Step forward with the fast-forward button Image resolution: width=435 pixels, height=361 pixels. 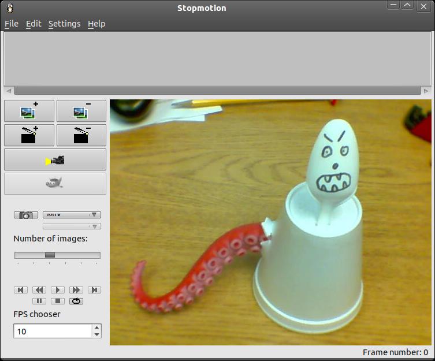76,290
